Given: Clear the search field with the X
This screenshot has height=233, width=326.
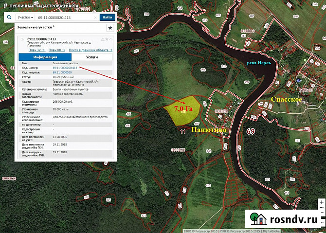Looking at the screenshot, I should 96,17.
